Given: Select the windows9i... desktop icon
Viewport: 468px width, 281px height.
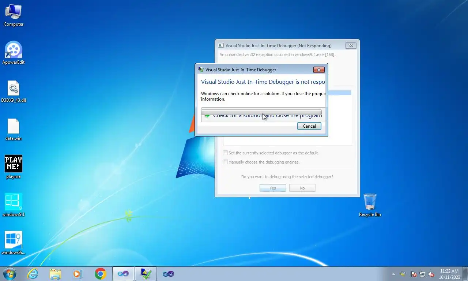Looking at the screenshot, I should pyautogui.click(x=14, y=243).
